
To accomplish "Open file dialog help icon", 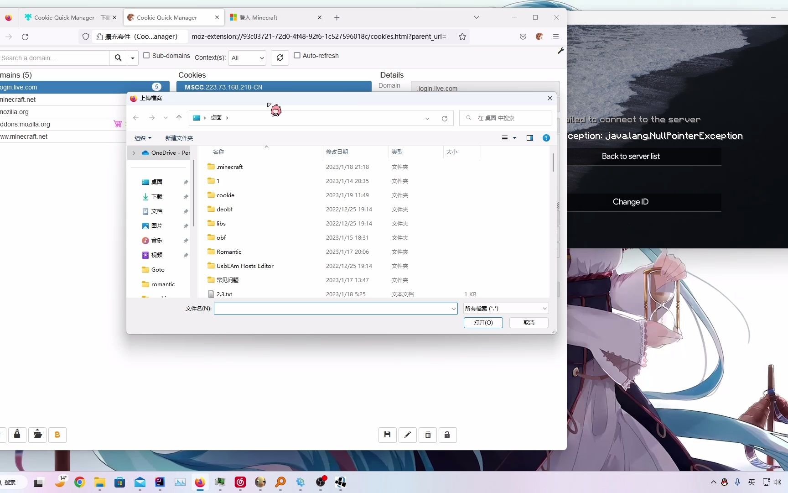I will 546,138.
